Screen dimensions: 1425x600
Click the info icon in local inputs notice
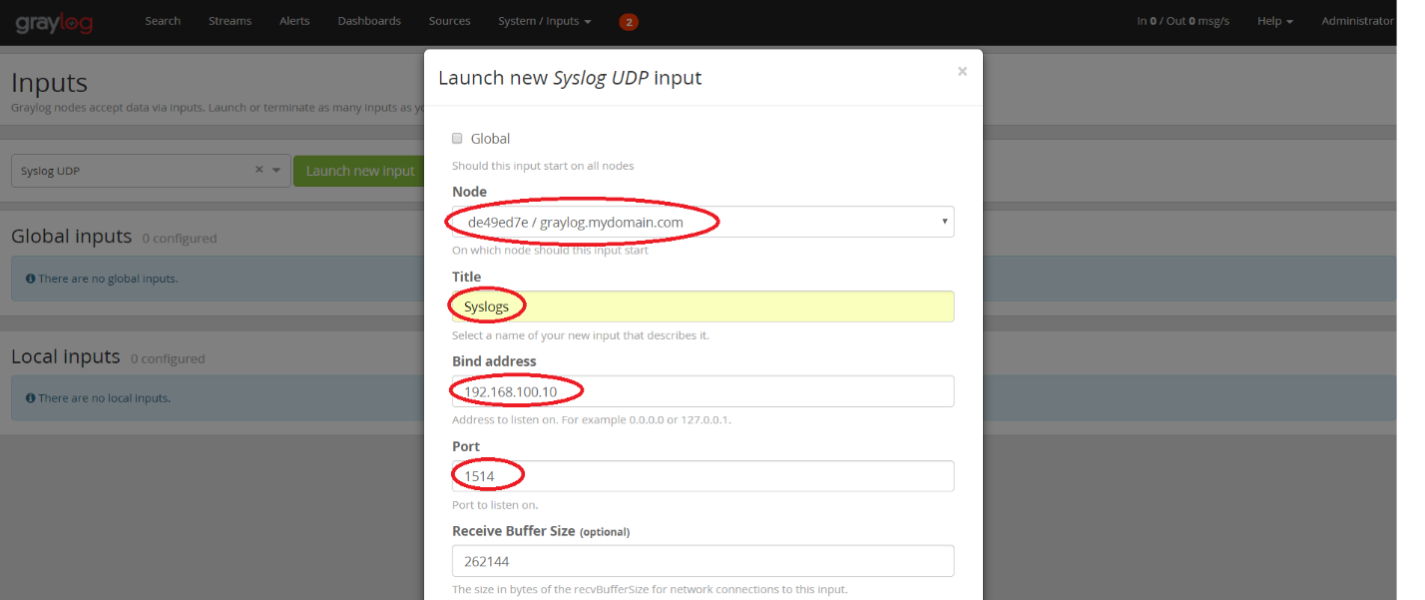(x=30, y=398)
